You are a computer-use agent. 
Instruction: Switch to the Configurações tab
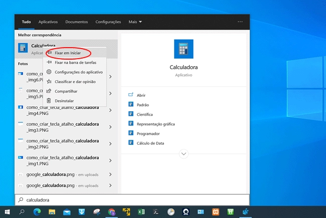[108, 22]
